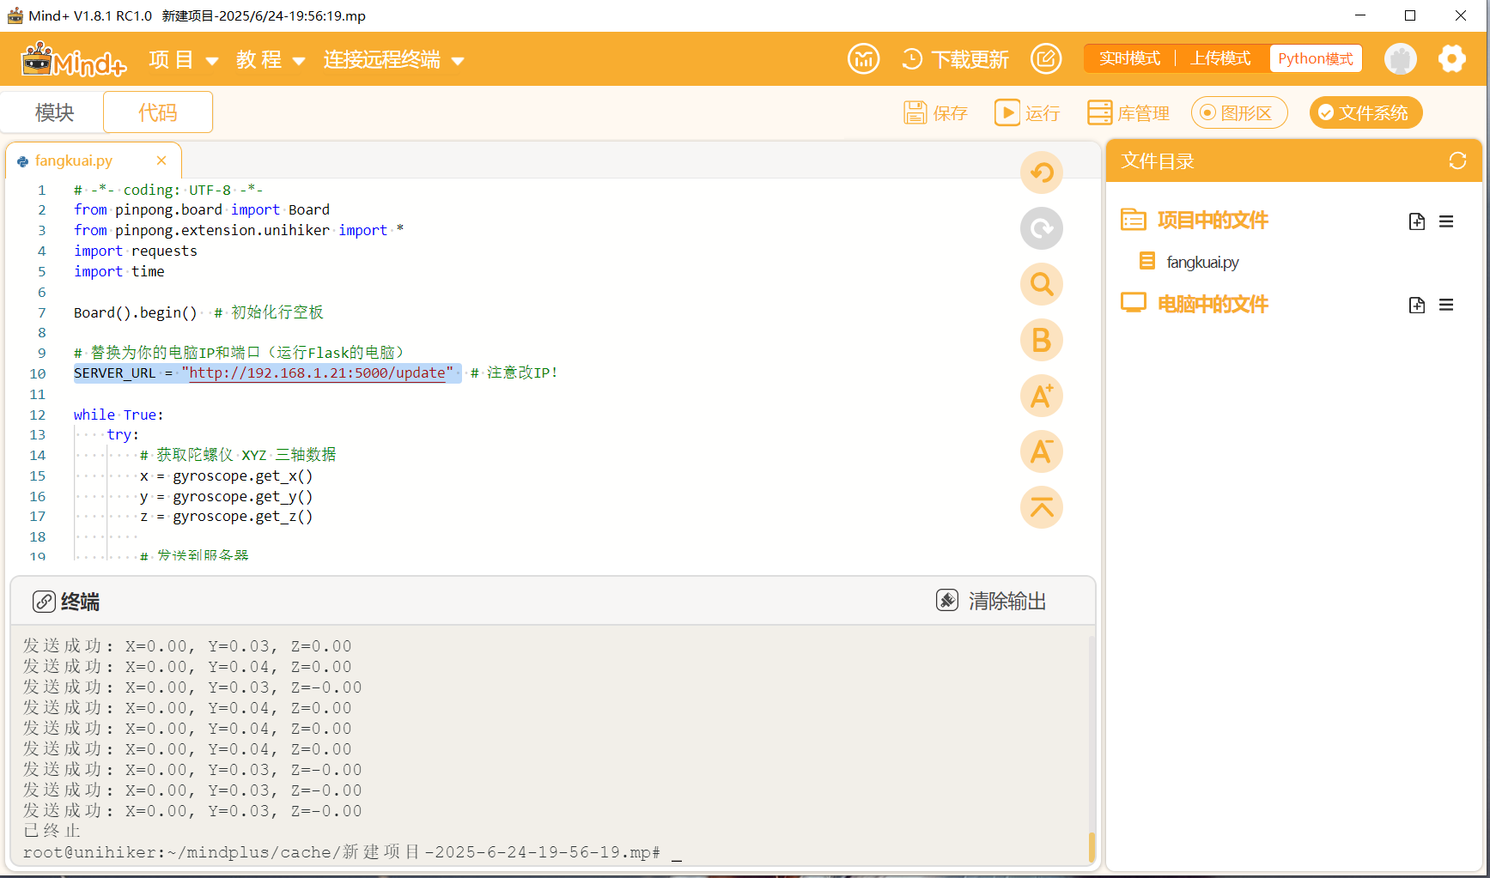Click the scroll-to-top icon in editor
The height and width of the screenshot is (878, 1490).
[x=1042, y=507]
